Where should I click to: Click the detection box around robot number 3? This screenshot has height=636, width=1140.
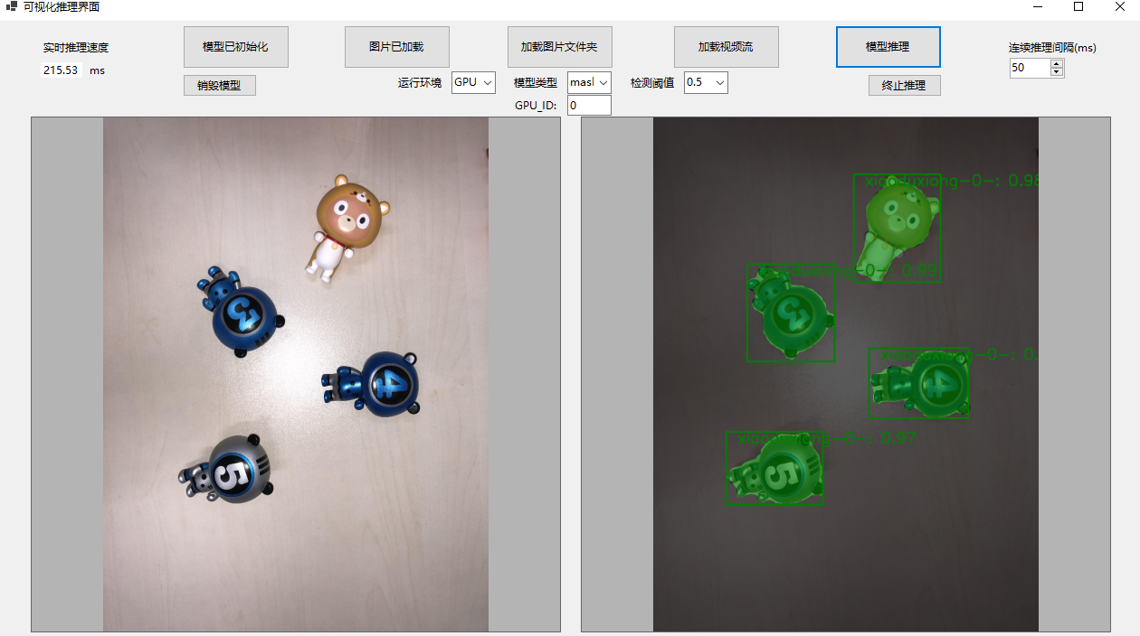790,313
